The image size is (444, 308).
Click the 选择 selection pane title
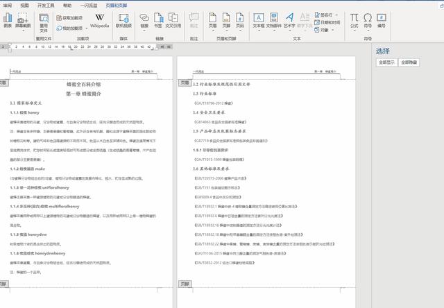coord(383,51)
